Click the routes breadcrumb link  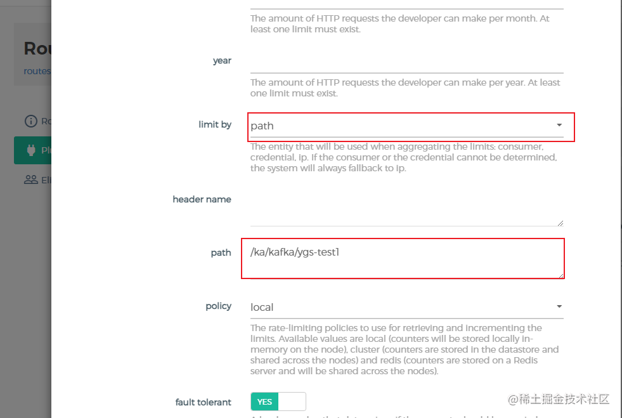point(37,72)
